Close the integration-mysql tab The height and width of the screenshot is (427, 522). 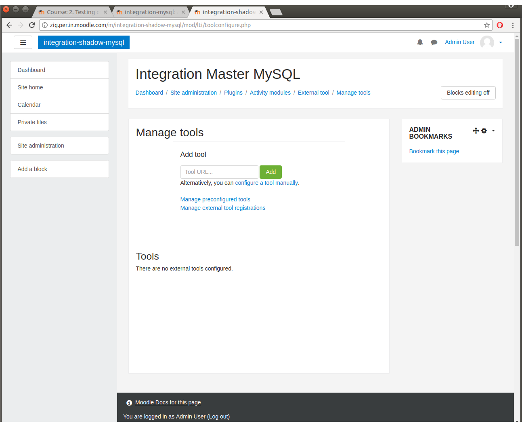click(183, 12)
